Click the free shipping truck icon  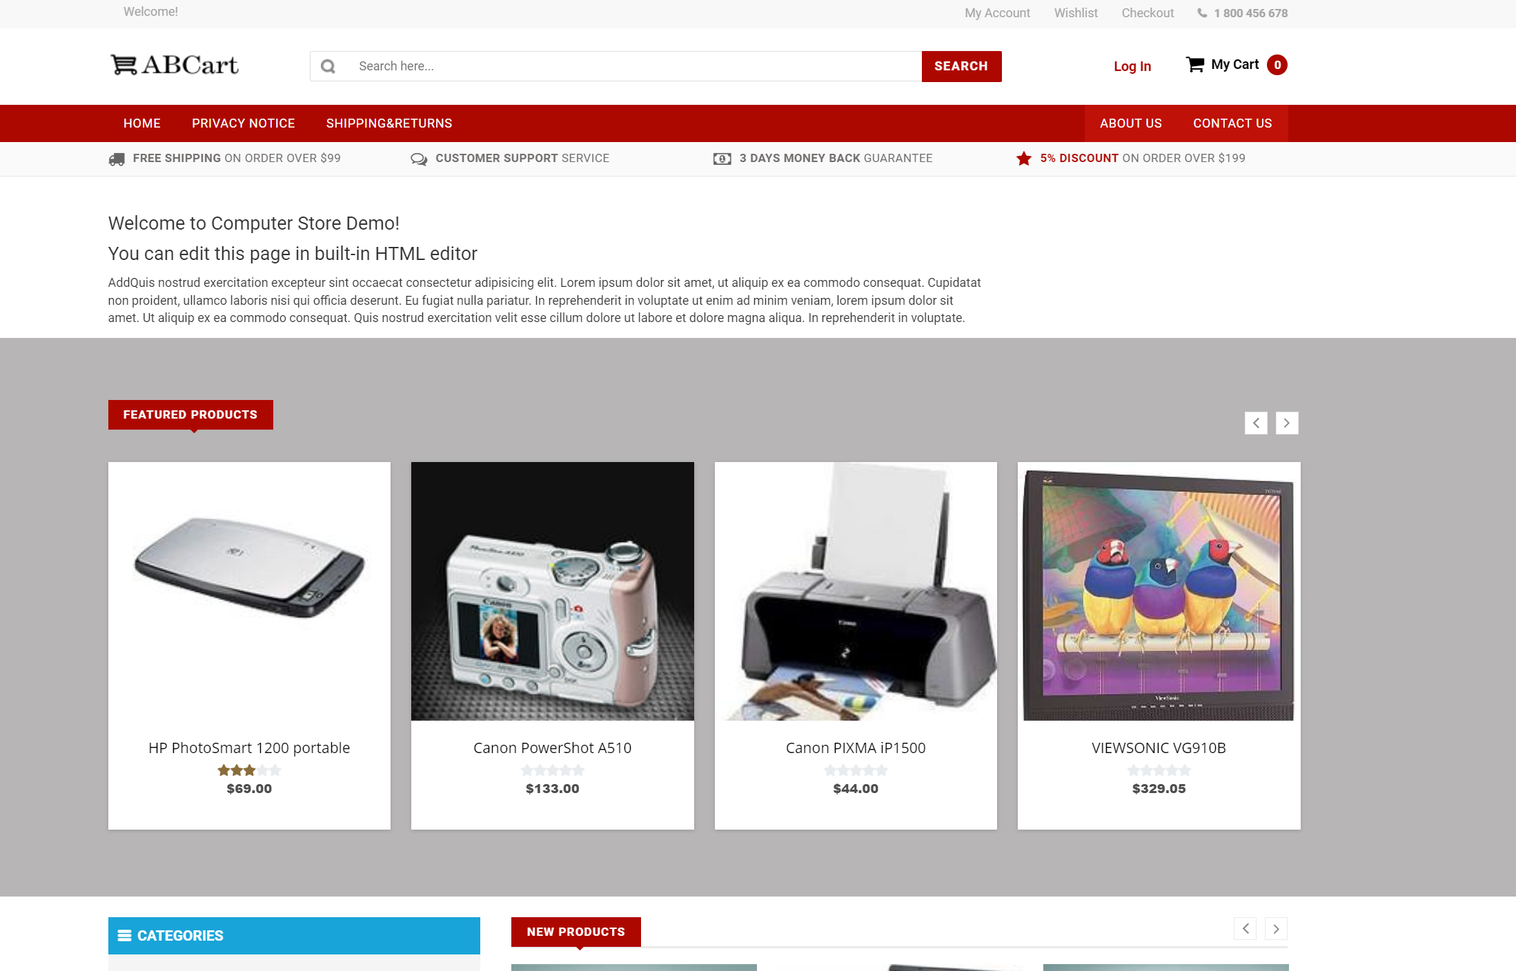pos(117,159)
